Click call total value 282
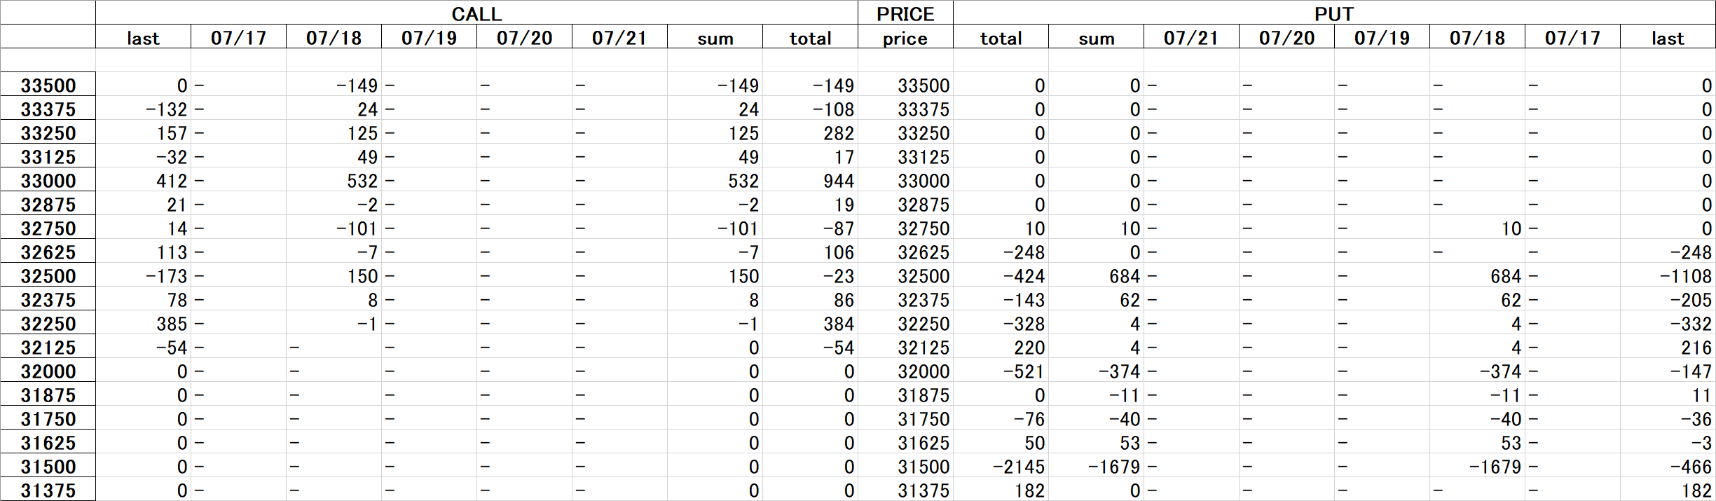1716x501 pixels. click(810, 132)
